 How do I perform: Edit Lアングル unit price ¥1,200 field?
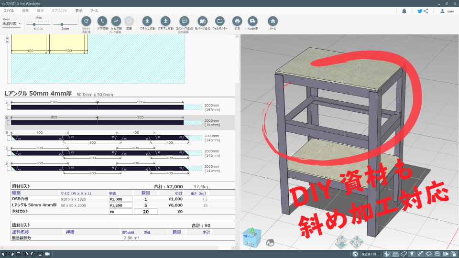(x=120, y=205)
